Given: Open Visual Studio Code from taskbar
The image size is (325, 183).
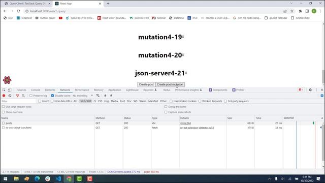Looking at the screenshot, I should pyautogui.click(x=58, y=178).
